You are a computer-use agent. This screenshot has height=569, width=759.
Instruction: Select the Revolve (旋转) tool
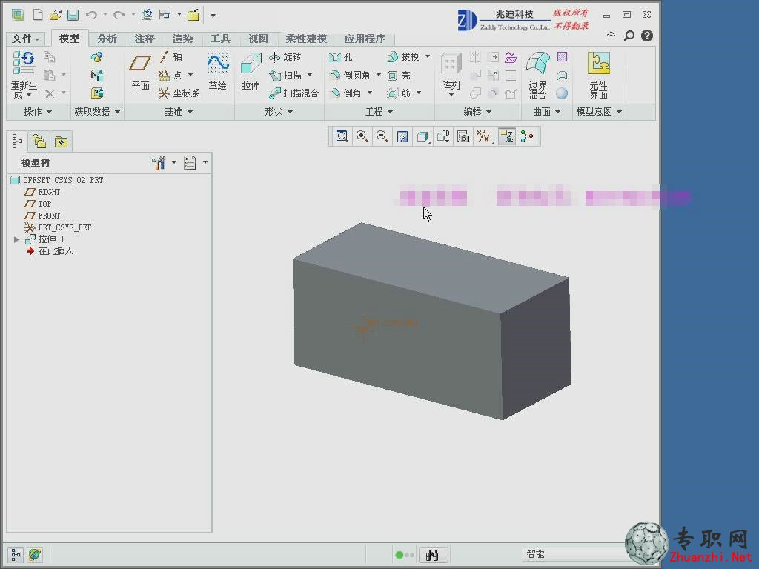285,57
